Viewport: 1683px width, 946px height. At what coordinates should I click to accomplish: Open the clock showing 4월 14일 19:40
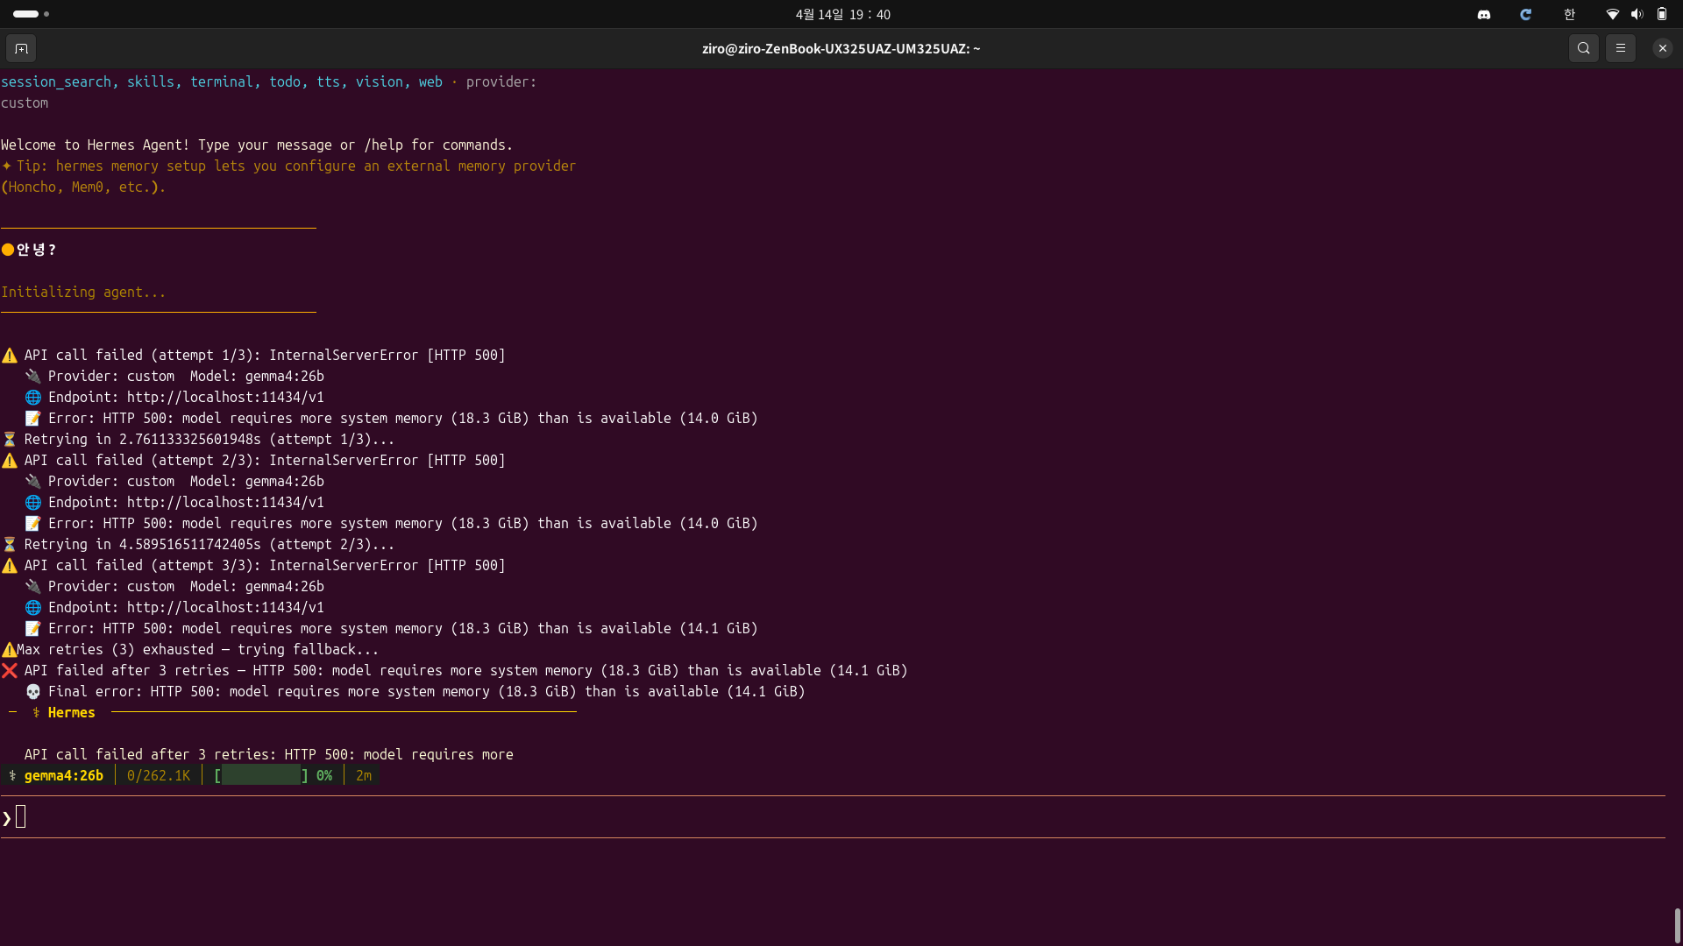(x=842, y=14)
